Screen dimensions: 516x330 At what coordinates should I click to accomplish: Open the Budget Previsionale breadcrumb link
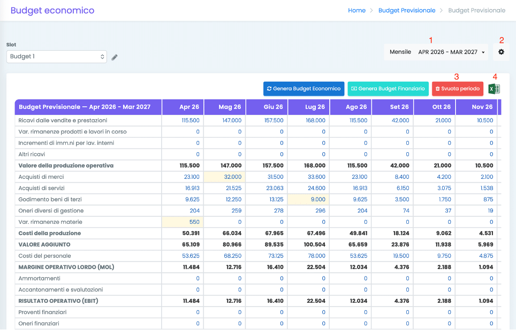click(x=406, y=10)
